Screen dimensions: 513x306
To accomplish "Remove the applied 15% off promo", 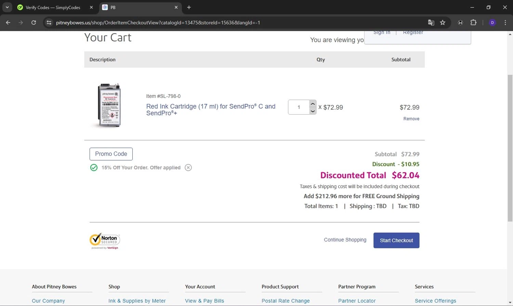I will tap(188, 167).
